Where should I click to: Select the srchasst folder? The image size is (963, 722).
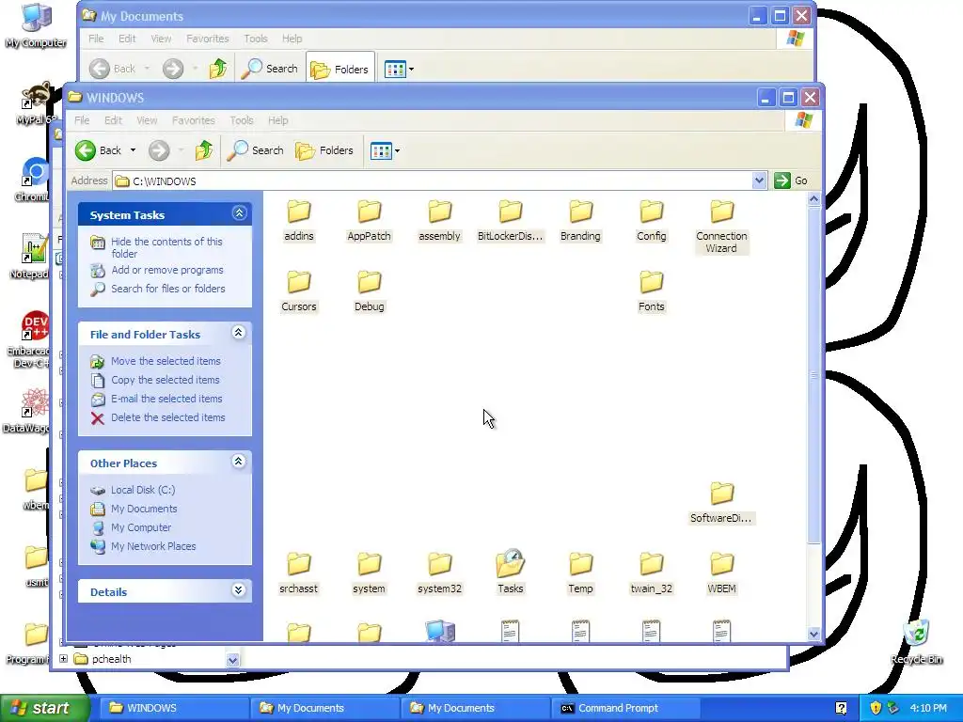point(299,573)
